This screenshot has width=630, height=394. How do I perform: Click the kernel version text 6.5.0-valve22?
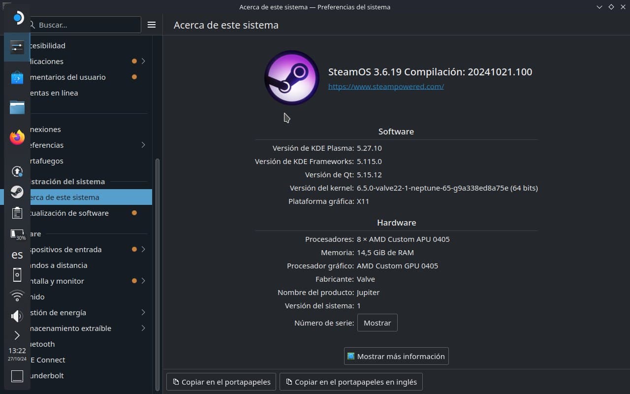click(447, 188)
